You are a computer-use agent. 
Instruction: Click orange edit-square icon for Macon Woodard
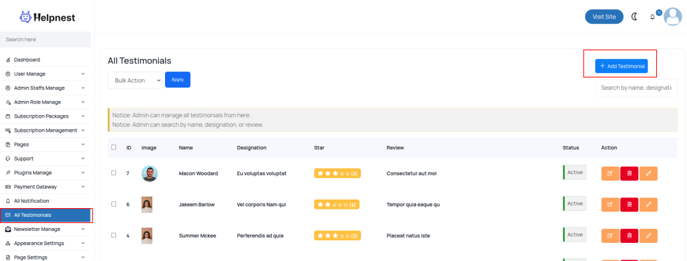(x=610, y=173)
